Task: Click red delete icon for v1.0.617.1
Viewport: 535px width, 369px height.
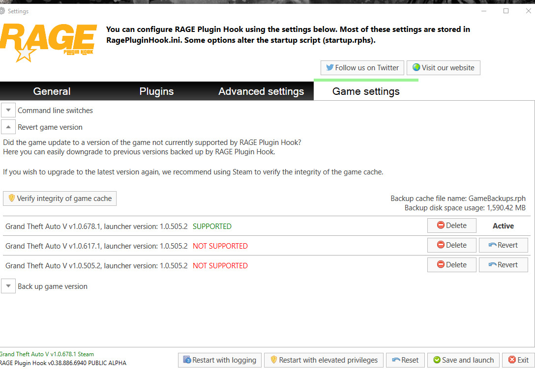Action: point(441,245)
